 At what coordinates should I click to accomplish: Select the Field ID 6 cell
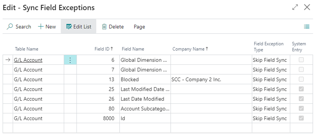(98, 60)
